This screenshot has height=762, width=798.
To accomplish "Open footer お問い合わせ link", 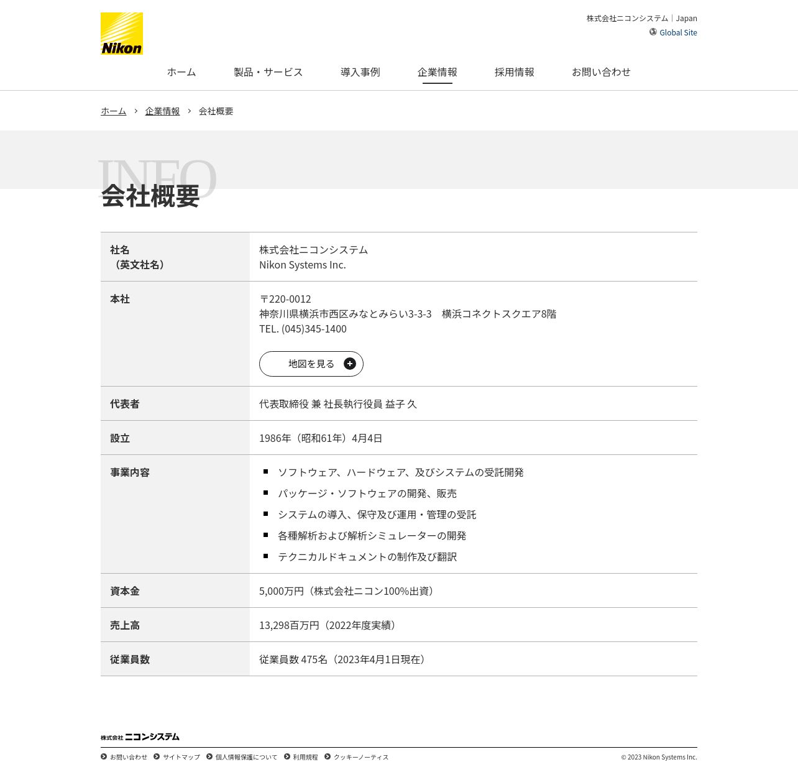I will 129,757.
